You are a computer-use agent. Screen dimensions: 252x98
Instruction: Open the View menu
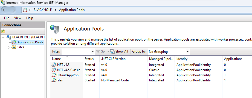[18, 18]
